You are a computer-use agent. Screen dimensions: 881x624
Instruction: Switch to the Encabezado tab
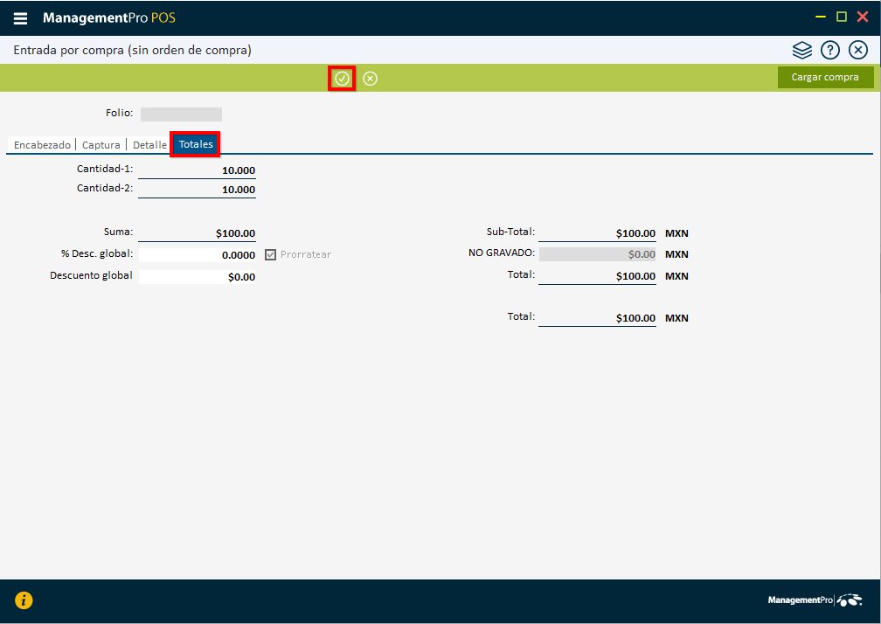42,145
